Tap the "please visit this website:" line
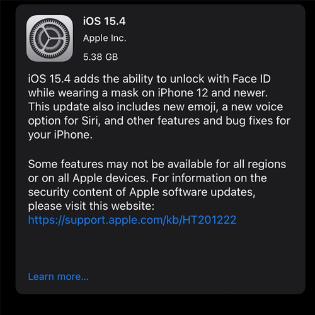315x315 pixels. pos(91,206)
